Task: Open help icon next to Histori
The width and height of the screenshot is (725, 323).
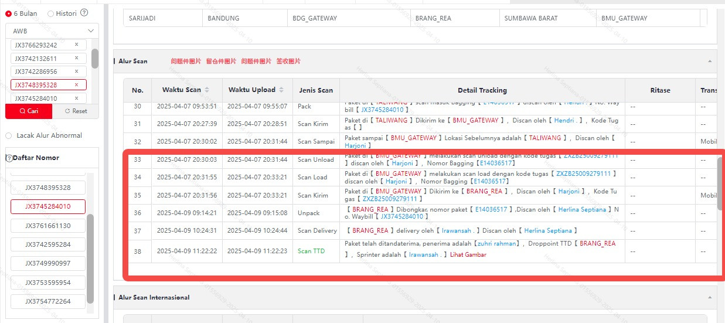Action: coord(84,13)
